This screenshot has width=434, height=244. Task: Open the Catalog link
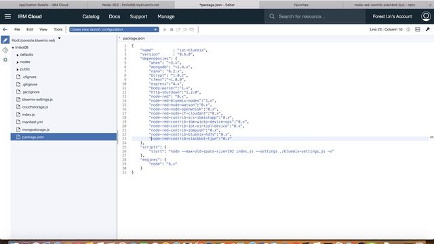tap(91, 16)
